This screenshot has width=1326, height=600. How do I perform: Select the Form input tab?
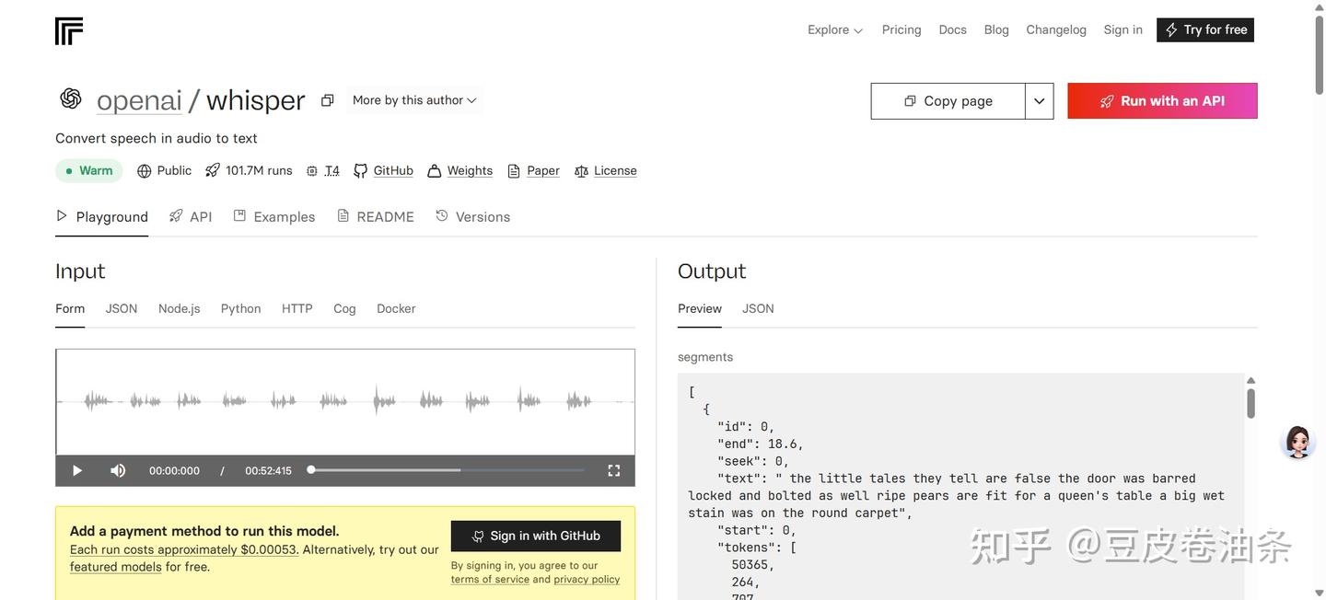pyautogui.click(x=70, y=308)
